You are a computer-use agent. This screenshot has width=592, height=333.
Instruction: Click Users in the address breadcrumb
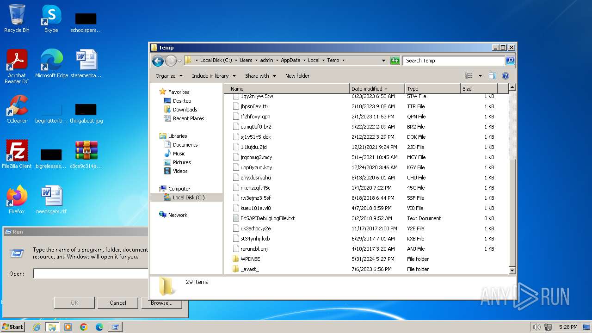tap(246, 60)
